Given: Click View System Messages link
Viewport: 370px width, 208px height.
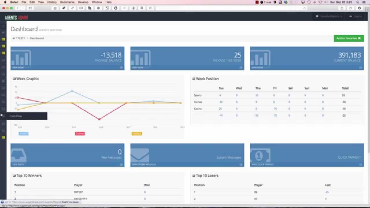Looking at the screenshot, I should pos(144,164).
